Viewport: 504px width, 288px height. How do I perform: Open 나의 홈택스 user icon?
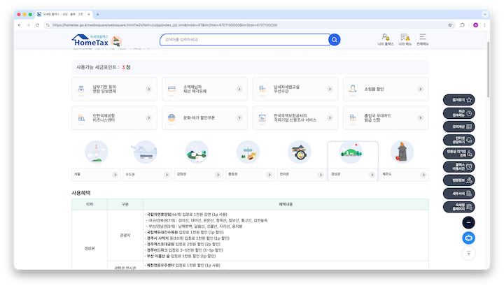386,39
